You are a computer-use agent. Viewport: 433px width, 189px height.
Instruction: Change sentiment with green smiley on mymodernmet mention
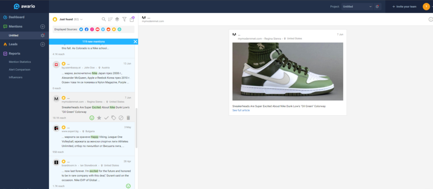[92, 118]
